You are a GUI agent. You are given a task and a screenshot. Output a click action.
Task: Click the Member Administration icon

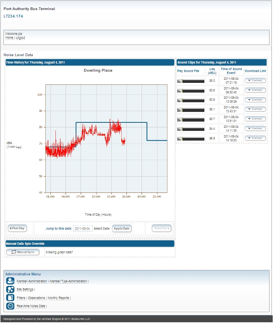point(10,281)
